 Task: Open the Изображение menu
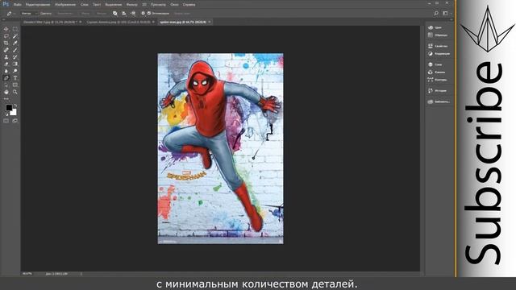[x=65, y=5]
